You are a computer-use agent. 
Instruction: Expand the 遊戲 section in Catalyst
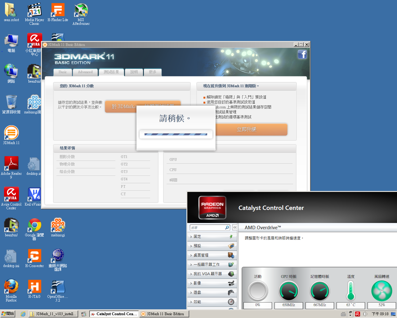coord(212,293)
